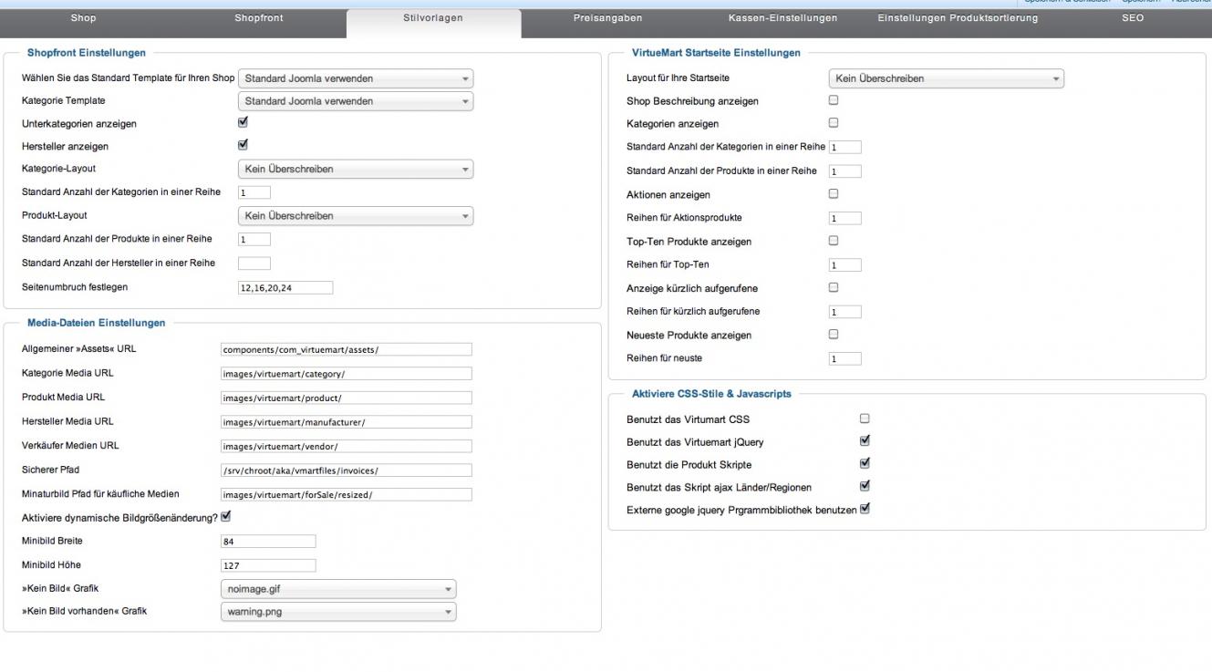This screenshot has width=1212, height=672.
Task: Switch to the Shopfront tab
Action: (x=258, y=18)
